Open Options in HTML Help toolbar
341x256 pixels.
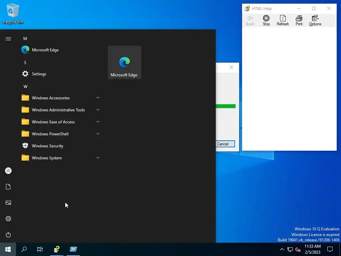pos(315,20)
